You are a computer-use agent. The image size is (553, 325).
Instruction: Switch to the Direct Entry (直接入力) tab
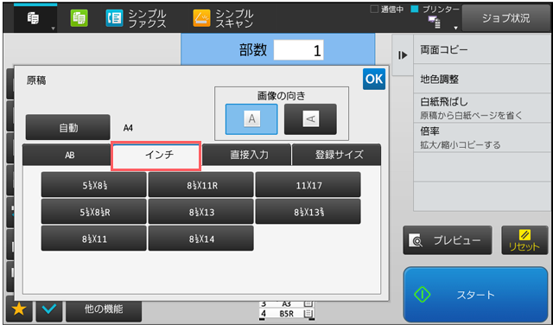[246, 155]
